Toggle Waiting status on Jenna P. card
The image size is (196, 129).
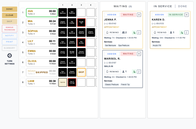coord(128,15)
